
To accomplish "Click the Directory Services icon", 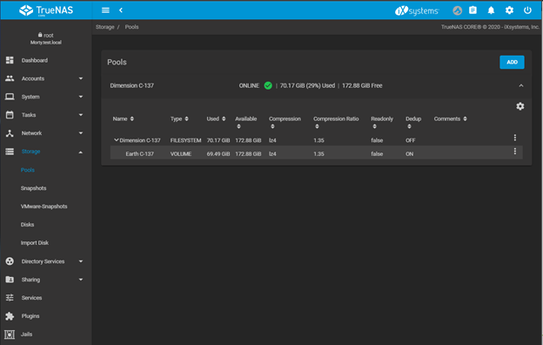I will 10,261.
